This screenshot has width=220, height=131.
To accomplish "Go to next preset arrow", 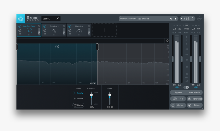I will (x=175, y=19).
